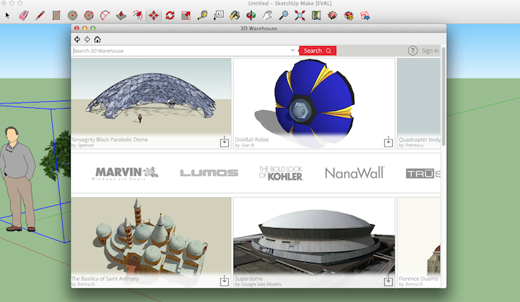This screenshot has height=302, width=520.
Task: Select the Pencil line tool
Action: point(40,15)
